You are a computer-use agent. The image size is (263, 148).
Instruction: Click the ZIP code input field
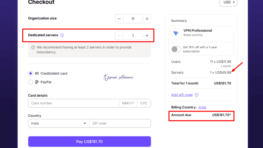click(120, 123)
